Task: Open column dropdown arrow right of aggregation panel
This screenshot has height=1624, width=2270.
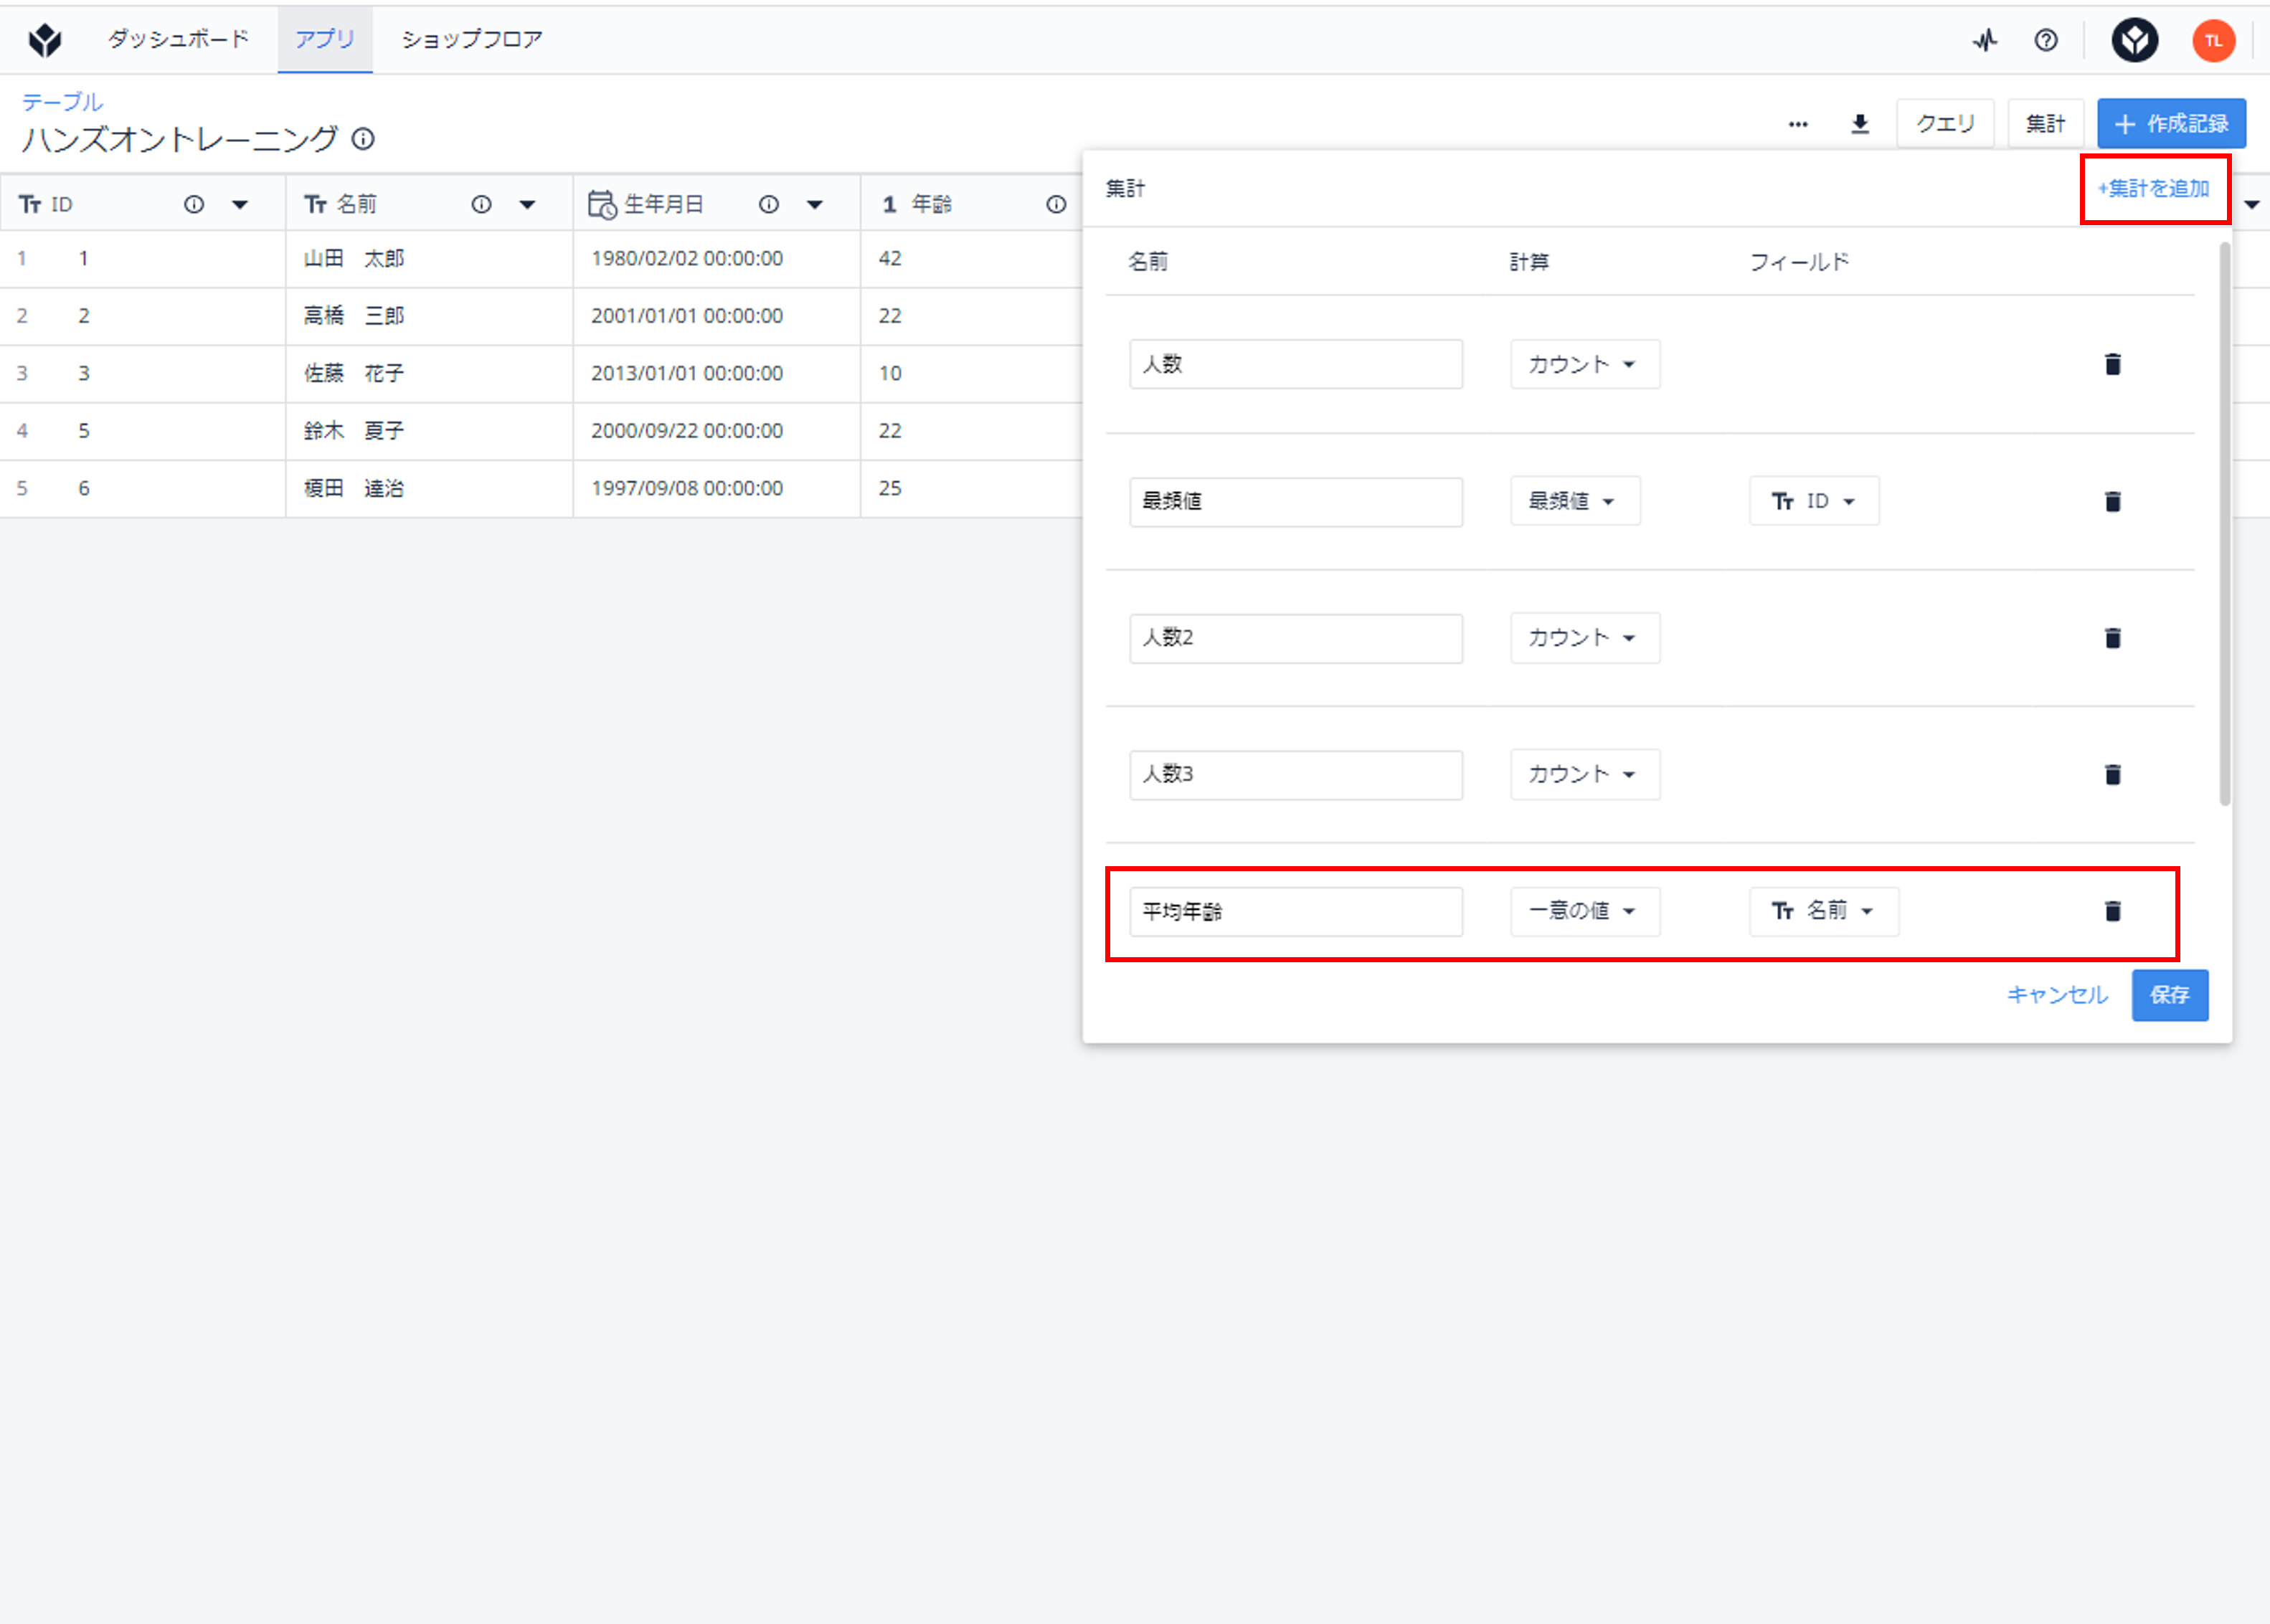Action: tap(2251, 205)
